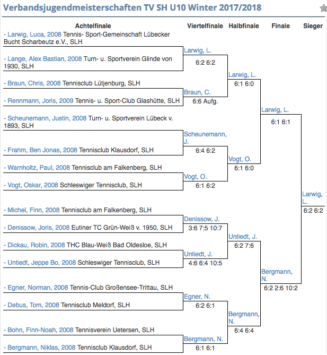Open Michel, Finn, 2008 player link
This screenshot has height=355, width=327.
(x=33, y=210)
